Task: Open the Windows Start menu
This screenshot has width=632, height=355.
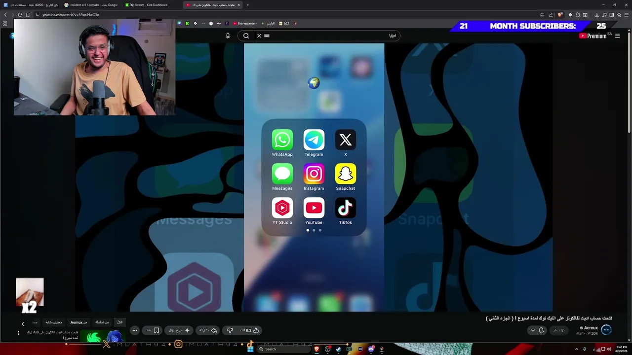Action: pyautogui.click(x=251, y=349)
